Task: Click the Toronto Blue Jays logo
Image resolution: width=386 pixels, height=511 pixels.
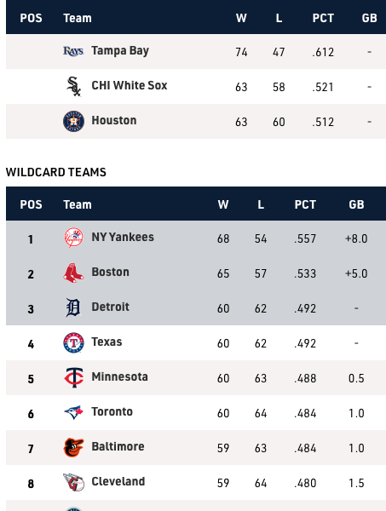Action: [x=73, y=412]
